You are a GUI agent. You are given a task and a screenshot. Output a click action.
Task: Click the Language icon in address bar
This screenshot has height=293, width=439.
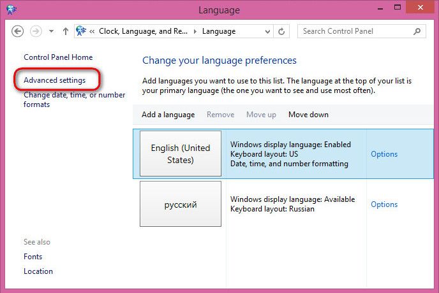click(x=81, y=31)
